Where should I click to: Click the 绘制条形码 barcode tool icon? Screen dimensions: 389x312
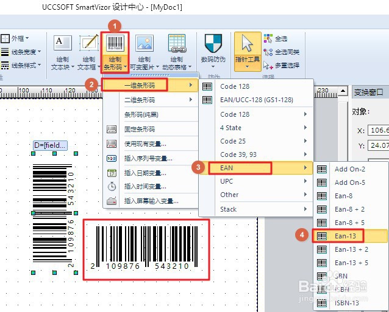(x=115, y=43)
